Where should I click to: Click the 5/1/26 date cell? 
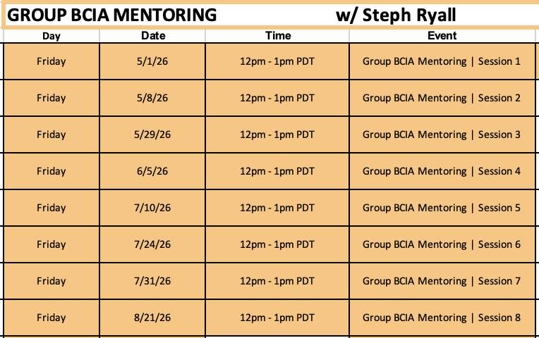click(153, 61)
